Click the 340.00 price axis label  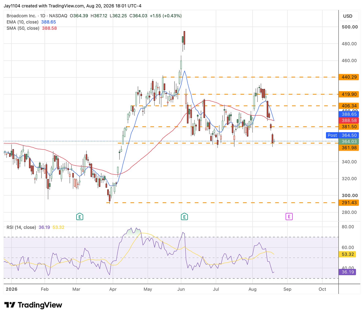pos(349,162)
